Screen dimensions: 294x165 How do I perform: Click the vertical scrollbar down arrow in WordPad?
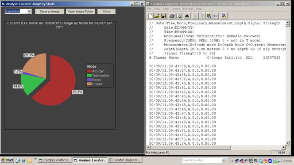click(x=288, y=143)
